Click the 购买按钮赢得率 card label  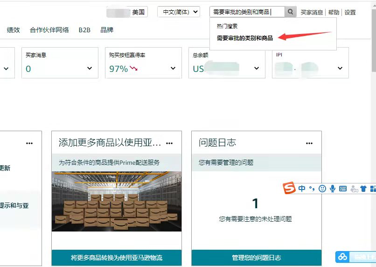coord(127,55)
